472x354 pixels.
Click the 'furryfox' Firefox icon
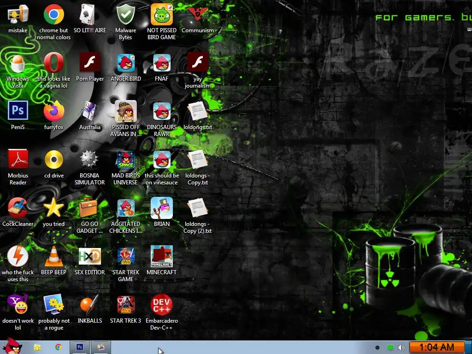pos(53,111)
